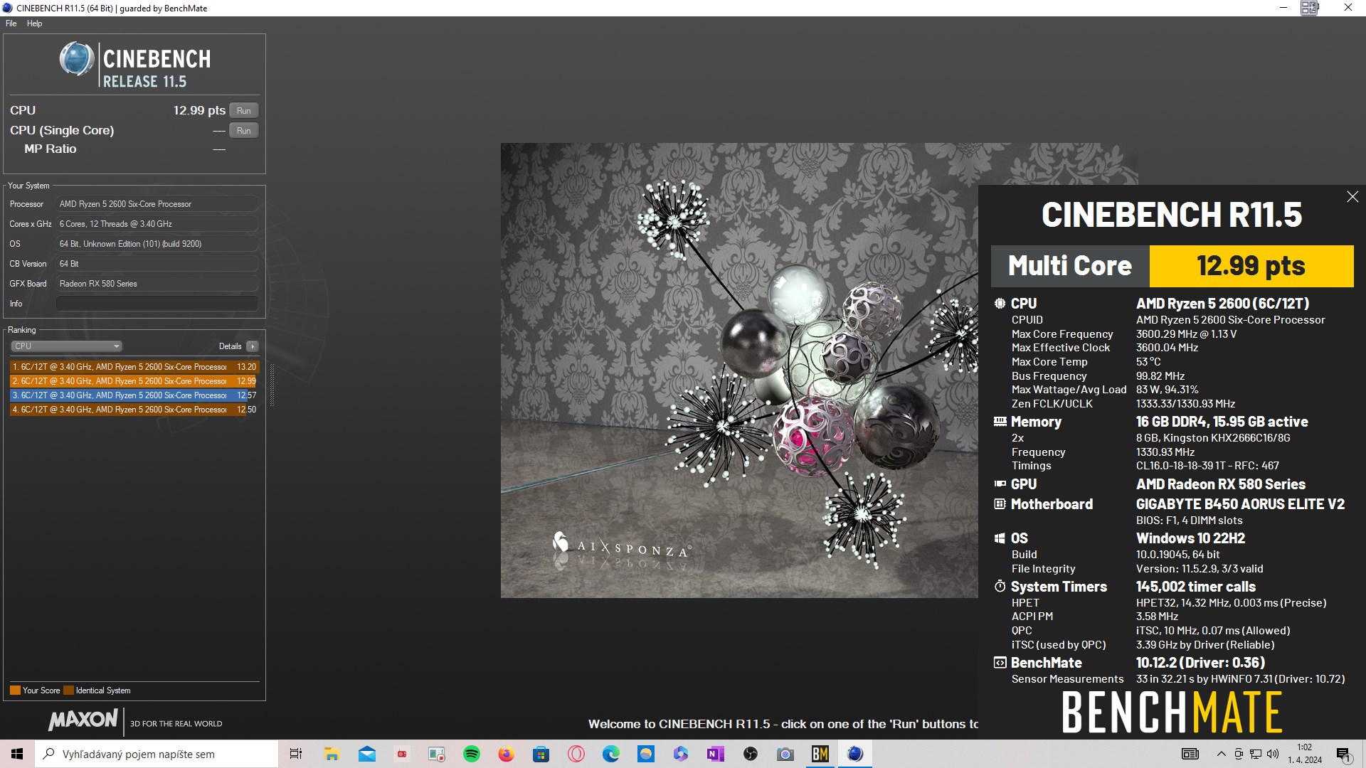Open Firefox from taskbar
The height and width of the screenshot is (768, 1366).
coord(507,754)
